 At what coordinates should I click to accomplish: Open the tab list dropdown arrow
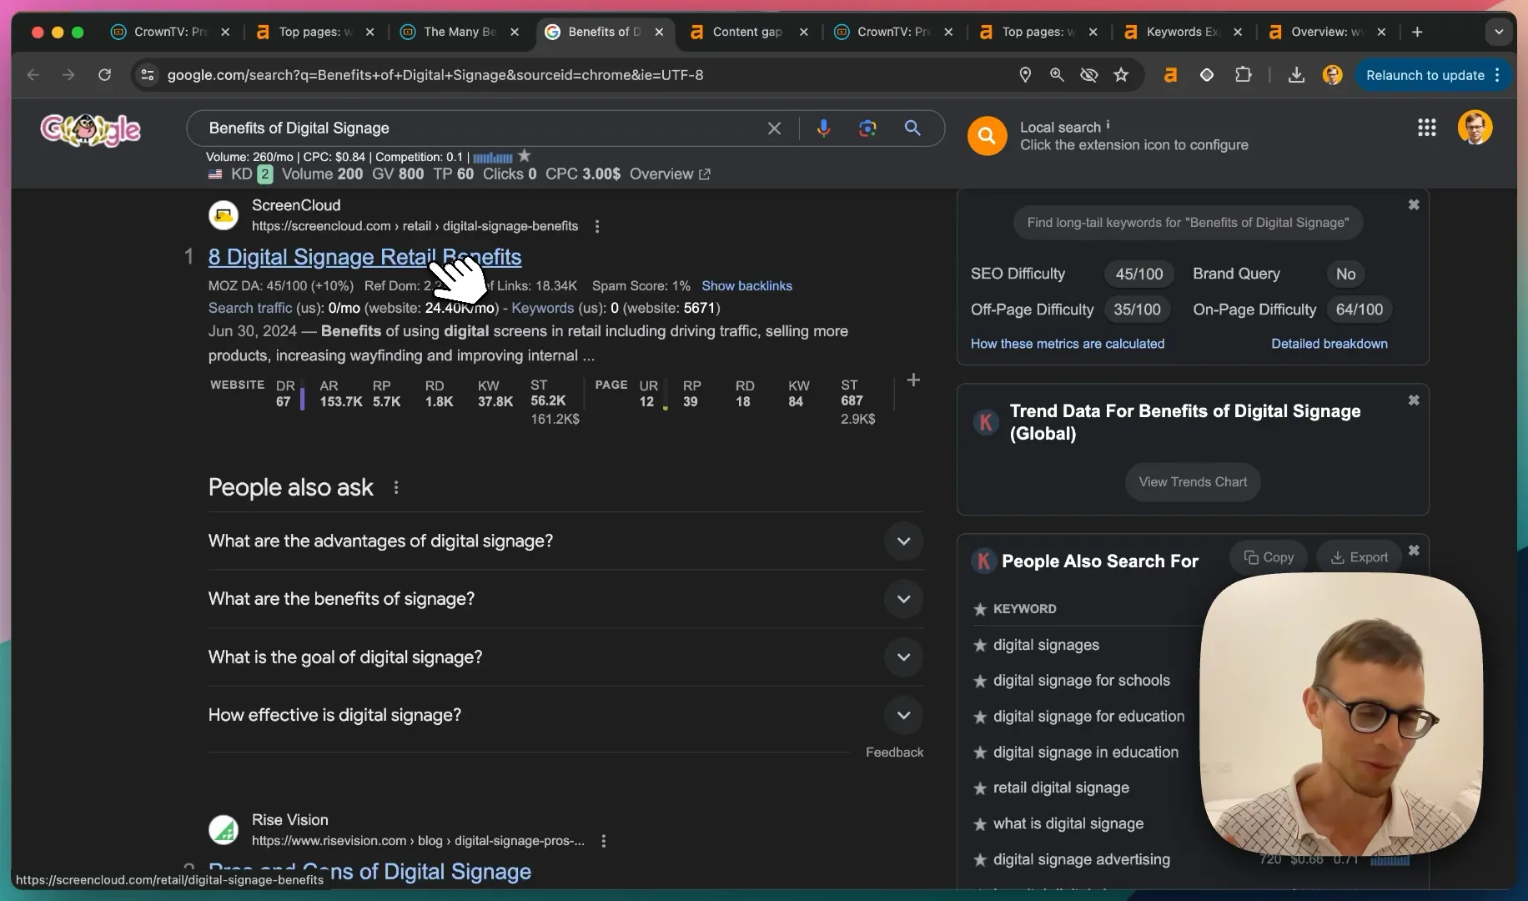(1499, 32)
